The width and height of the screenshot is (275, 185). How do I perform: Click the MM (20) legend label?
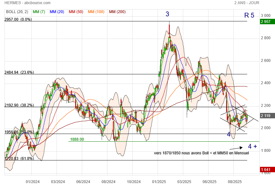point(57,12)
